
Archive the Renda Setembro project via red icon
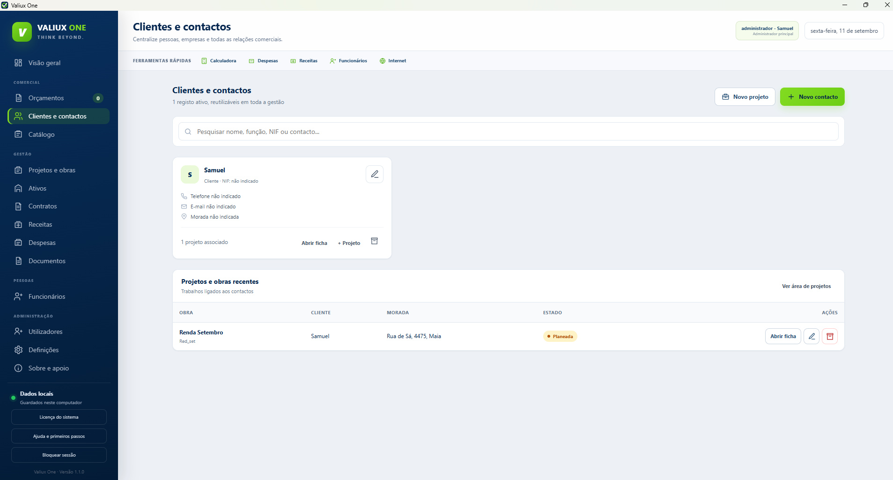coord(830,336)
